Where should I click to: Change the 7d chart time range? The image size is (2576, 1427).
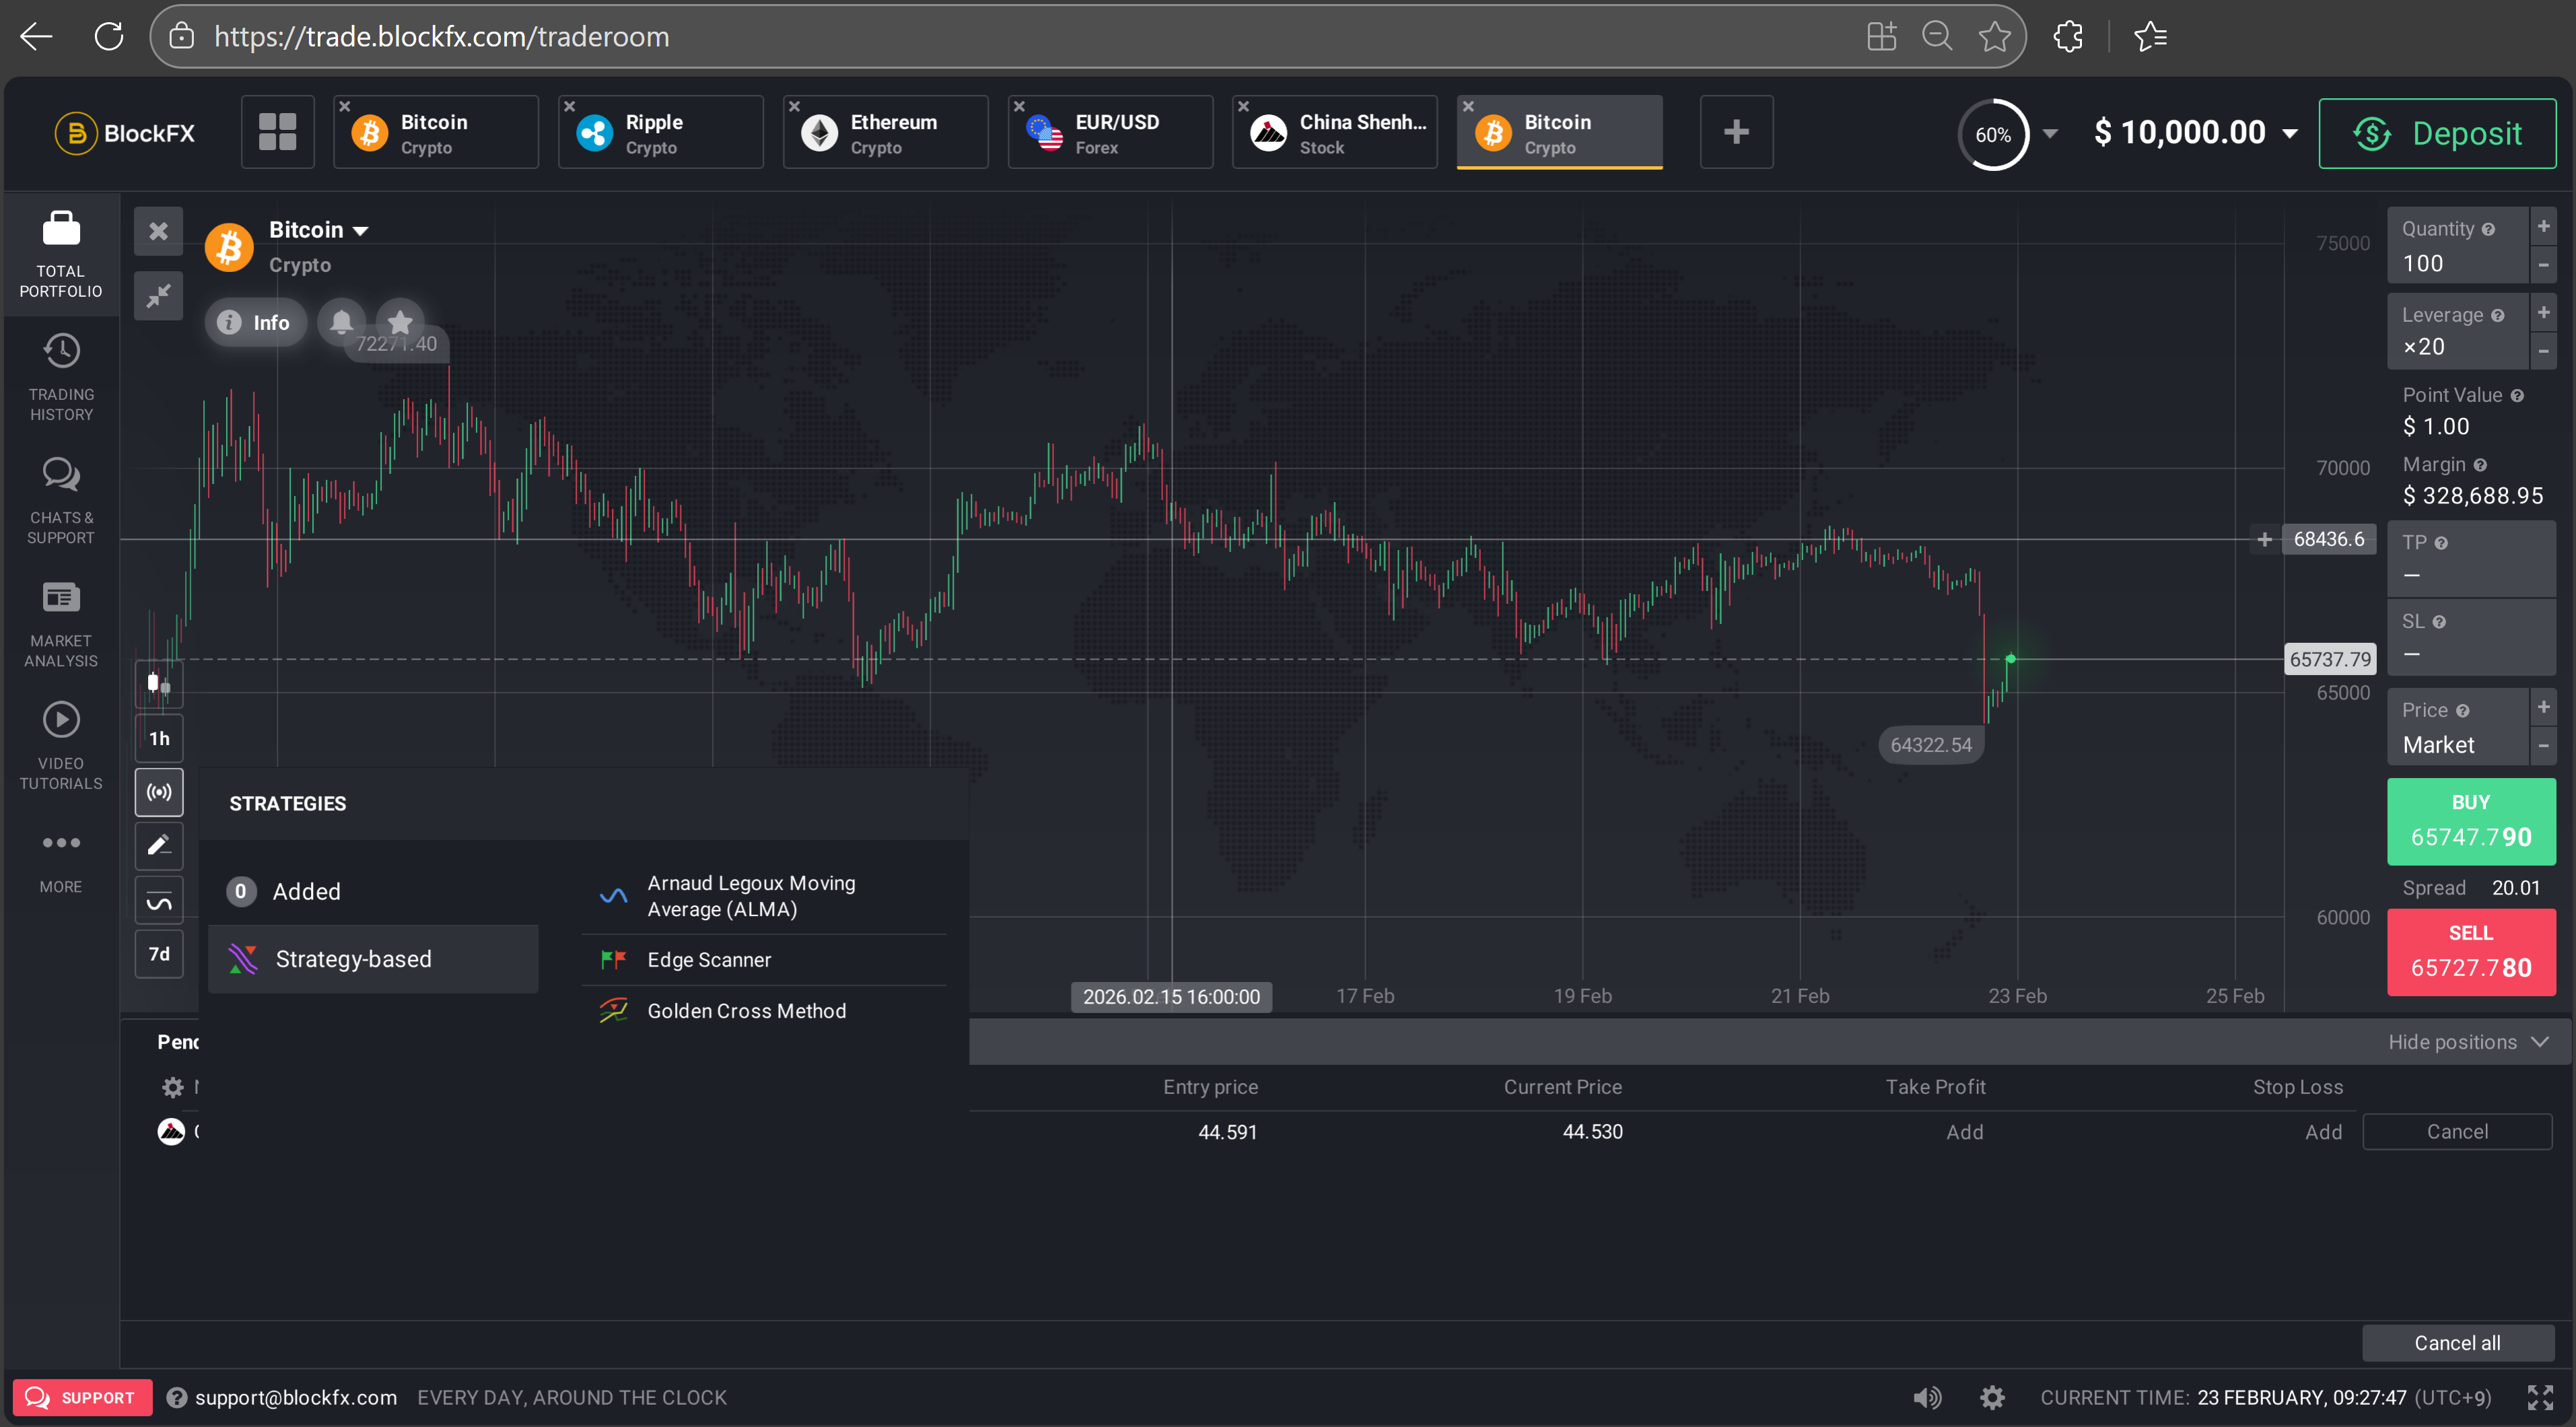(x=159, y=955)
